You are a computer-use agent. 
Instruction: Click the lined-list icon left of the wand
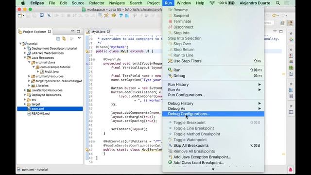(x=100, y=15)
